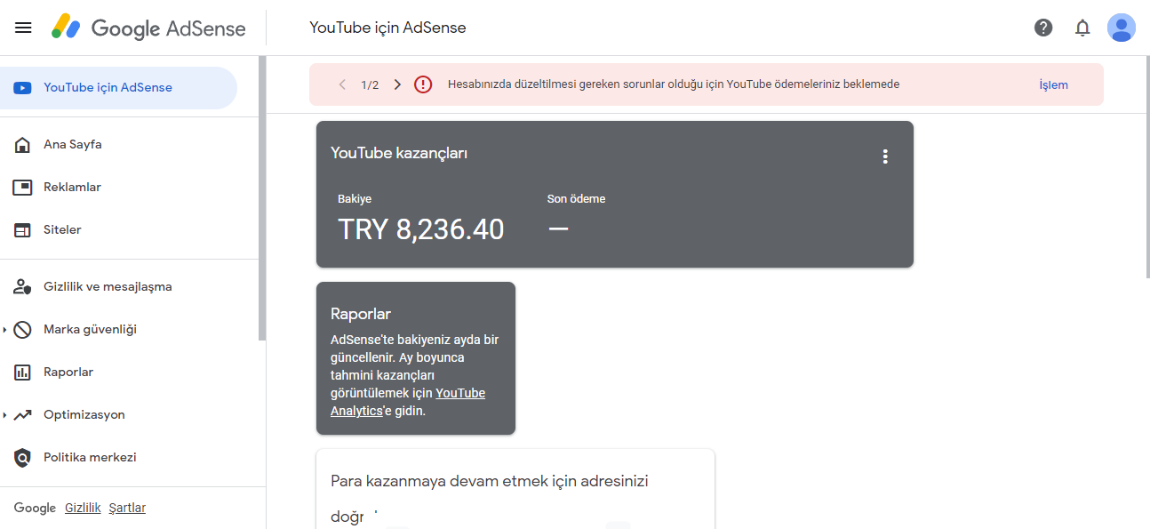Open the Gizlilik footer link
This screenshot has width=1150, height=529.
click(x=82, y=508)
